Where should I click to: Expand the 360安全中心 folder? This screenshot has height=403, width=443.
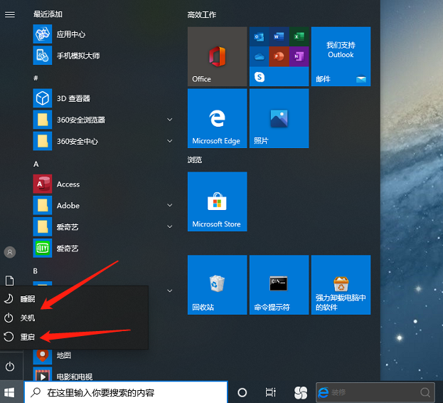coord(170,141)
